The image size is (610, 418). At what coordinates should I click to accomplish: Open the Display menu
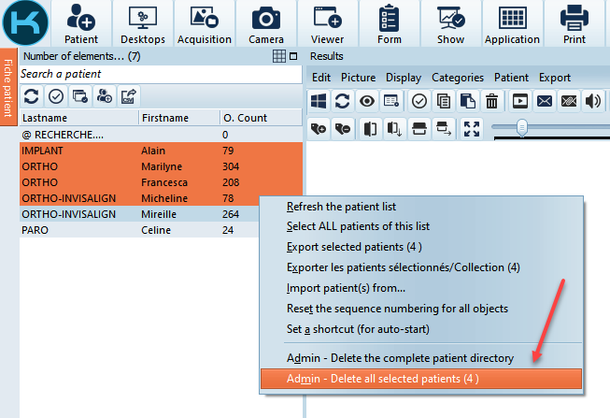(404, 78)
